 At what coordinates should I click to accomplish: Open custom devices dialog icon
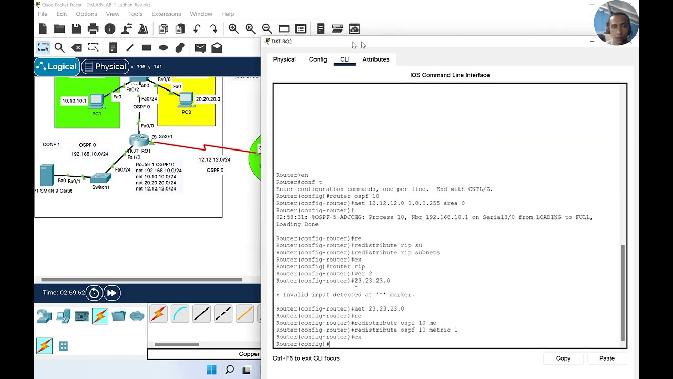click(301, 29)
